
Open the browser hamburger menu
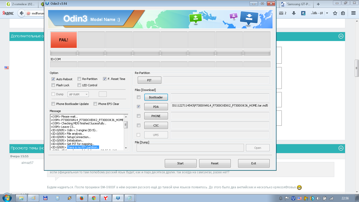[353, 13]
